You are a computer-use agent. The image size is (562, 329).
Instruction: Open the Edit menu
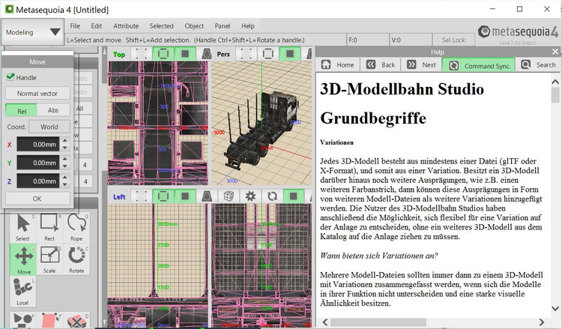click(96, 25)
